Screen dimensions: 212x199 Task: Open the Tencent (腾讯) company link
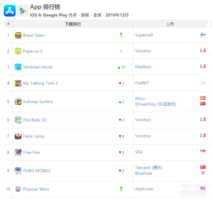149,168
